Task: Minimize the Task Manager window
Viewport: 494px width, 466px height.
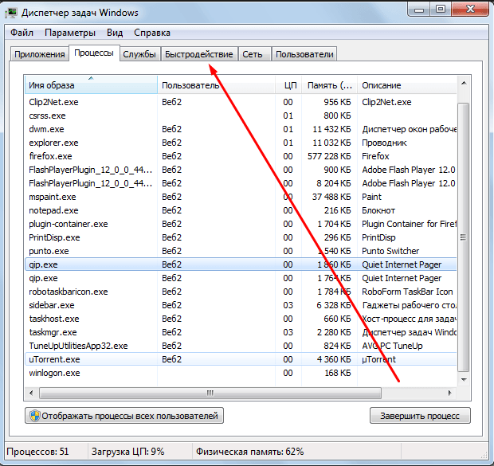Action: tap(418, 9)
